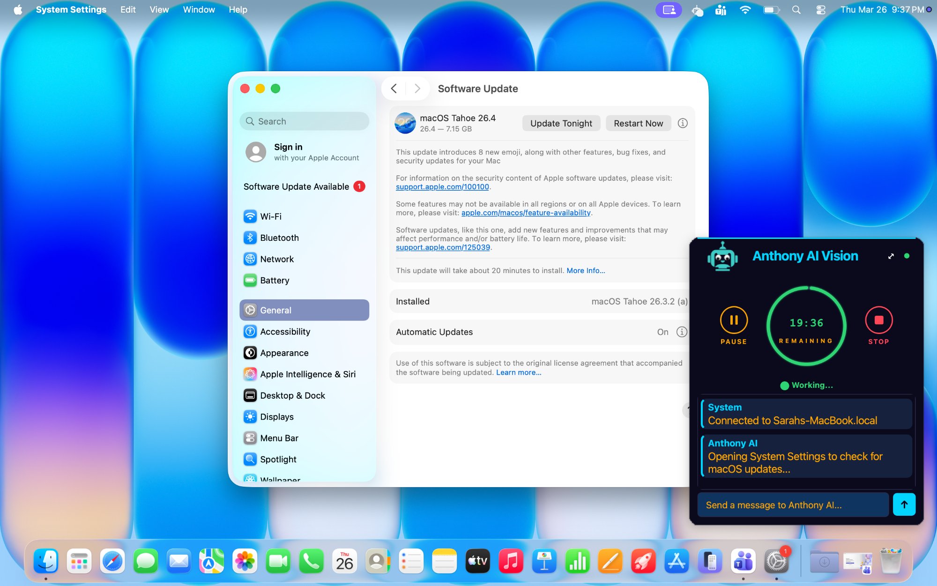Toggle Automatic Updates setting
The image size is (937, 586).
663,332
